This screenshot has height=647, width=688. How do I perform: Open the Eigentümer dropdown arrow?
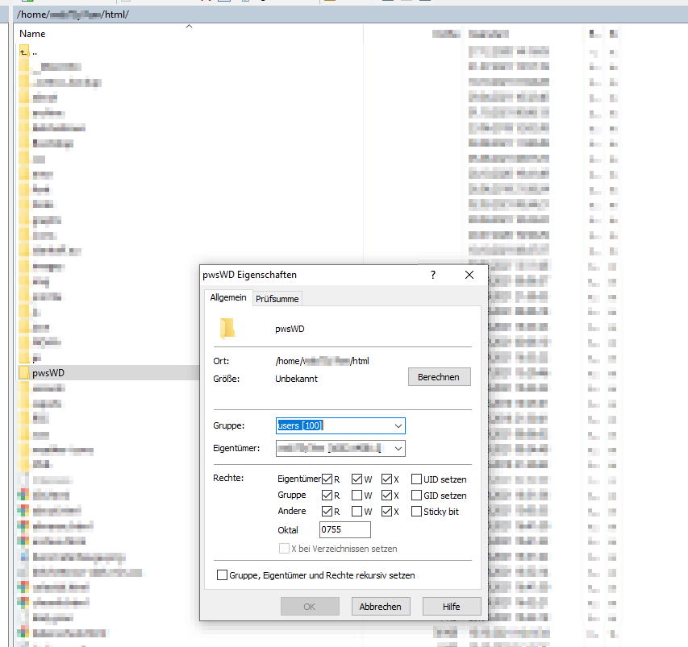coord(398,449)
